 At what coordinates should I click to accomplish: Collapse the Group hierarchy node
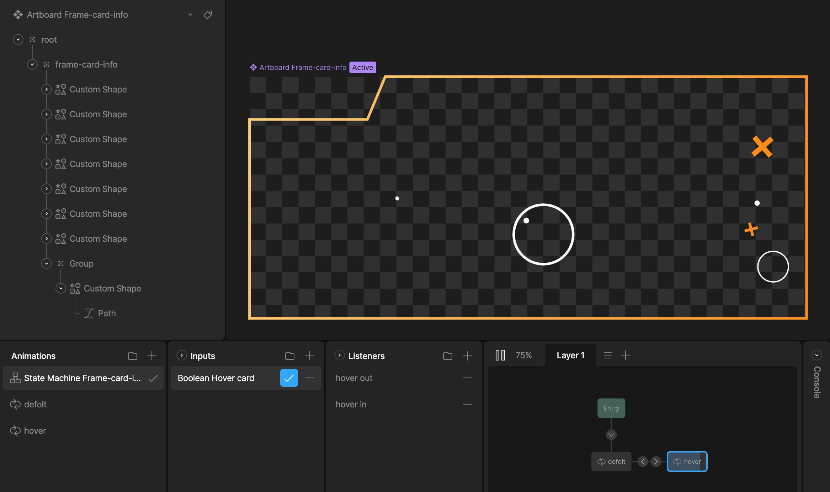(x=47, y=263)
